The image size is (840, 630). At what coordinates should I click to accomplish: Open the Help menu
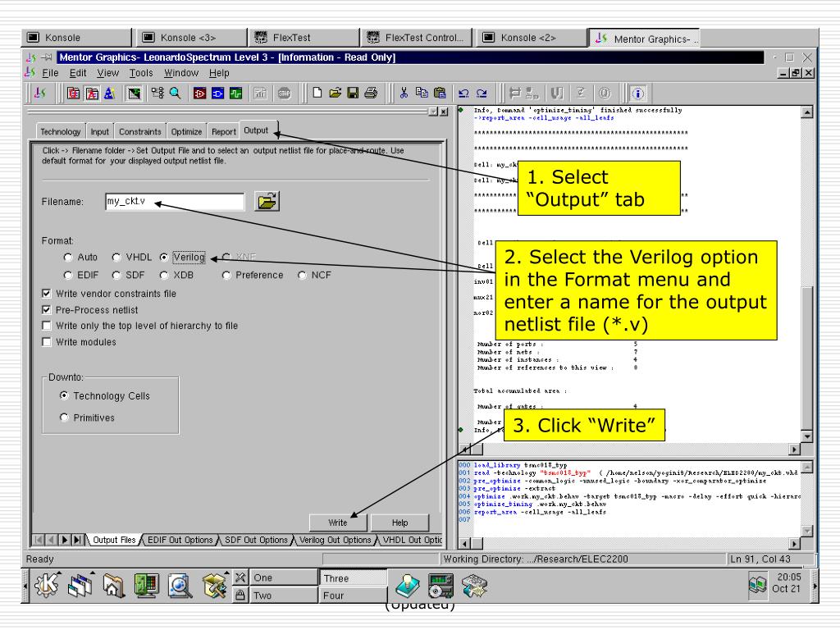(219, 73)
